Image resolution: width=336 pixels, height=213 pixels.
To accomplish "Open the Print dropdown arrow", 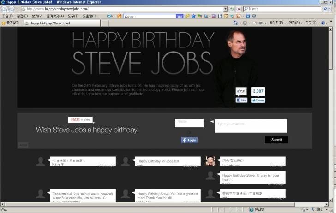I will point(265,23).
